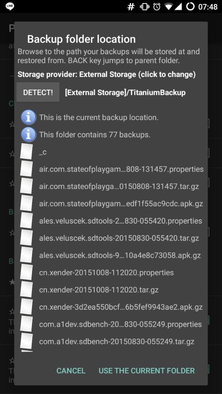222x394 pixels.
Task: Tap info icon beside 77 backups message
Action: point(29,135)
